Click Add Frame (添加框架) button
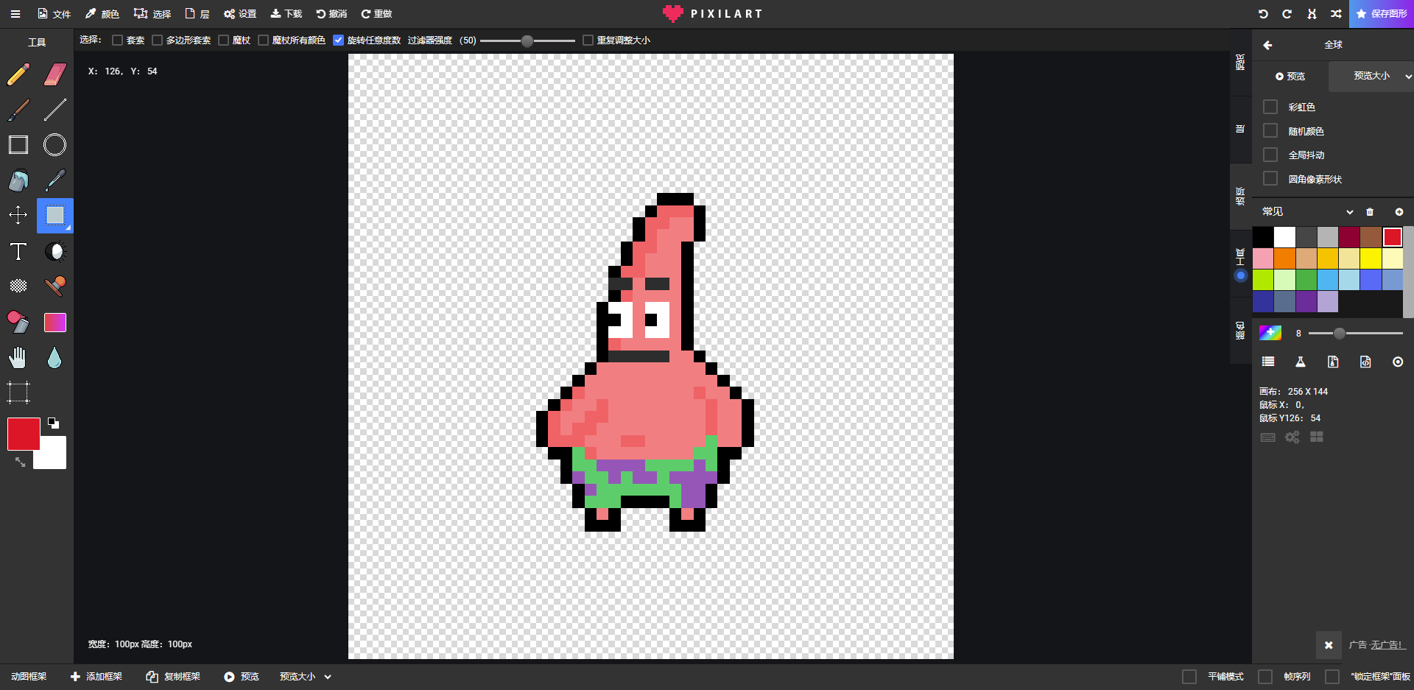This screenshot has width=1414, height=690. 96,677
